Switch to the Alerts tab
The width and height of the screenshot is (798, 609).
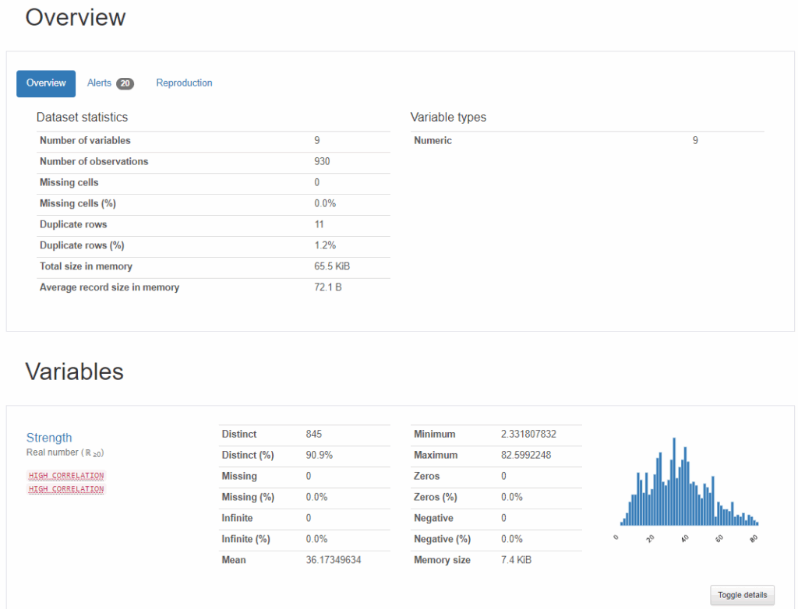(100, 83)
